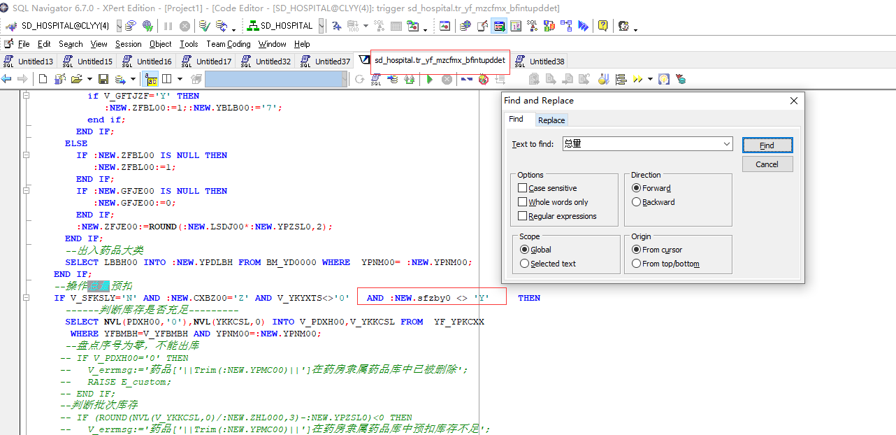Switch to the Untitled38 tab
This screenshot has height=435, width=896.
coord(540,62)
